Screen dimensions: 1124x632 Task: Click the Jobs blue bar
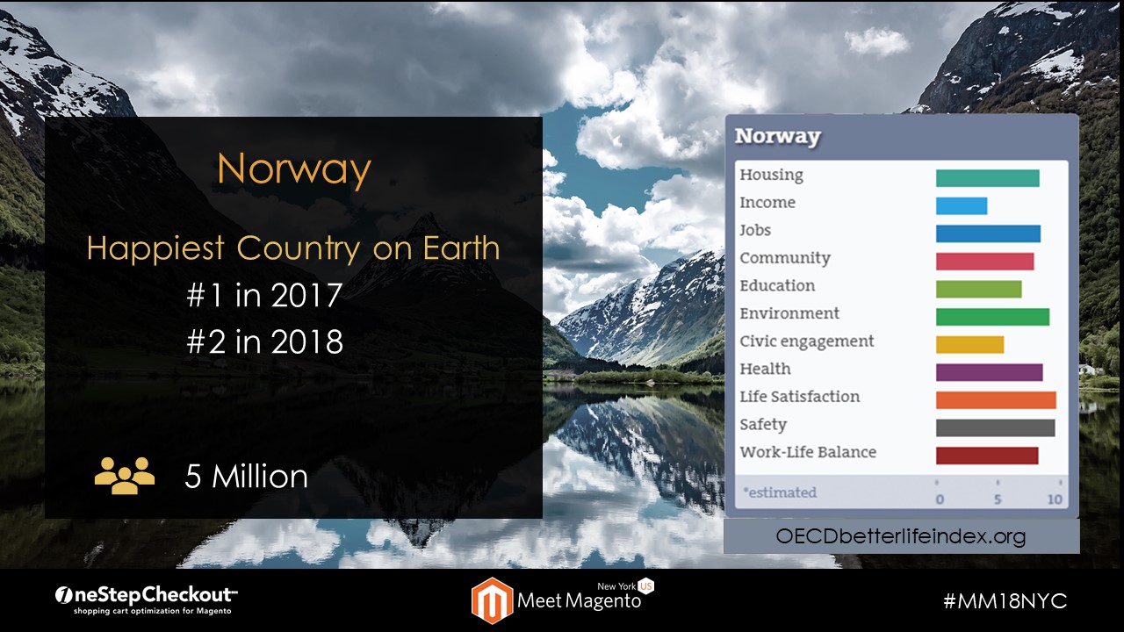click(x=988, y=233)
